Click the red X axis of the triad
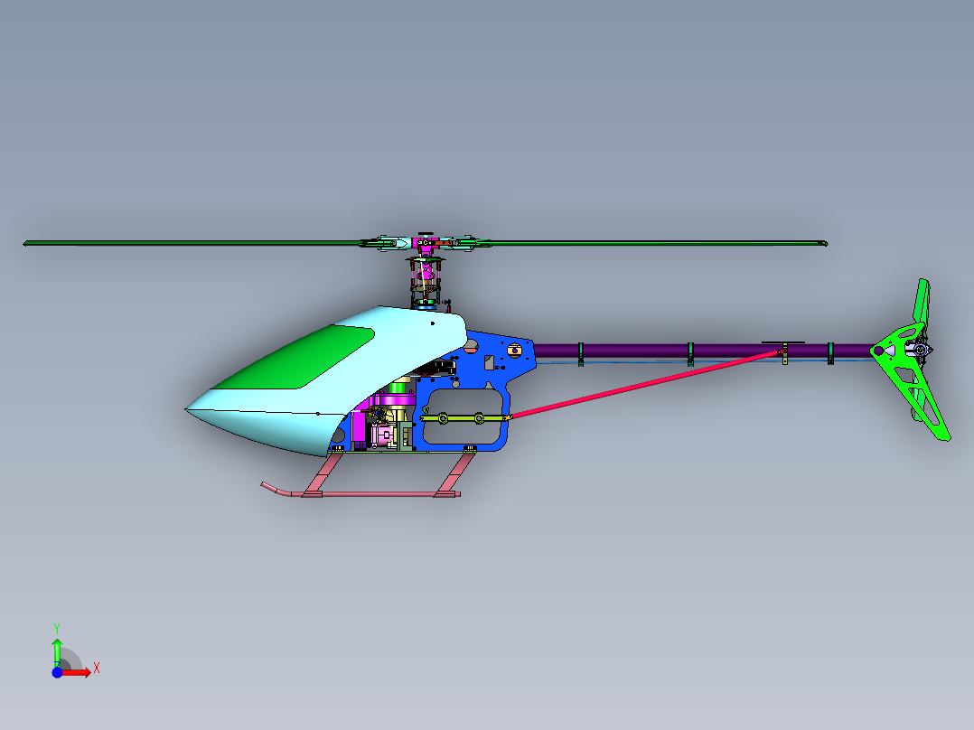This screenshot has height=730, width=974. (x=78, y=672)
